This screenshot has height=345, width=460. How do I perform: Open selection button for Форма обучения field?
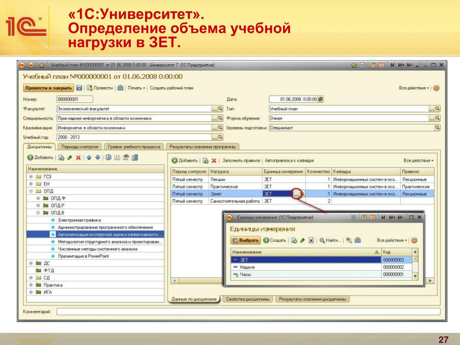pos(432,118)
